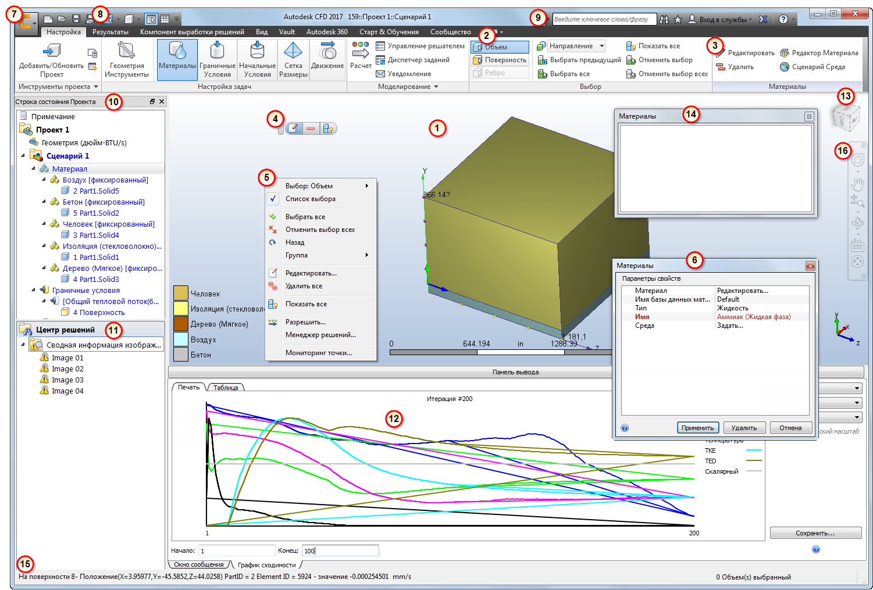This screenshot has height=590, width=873.
Task: Click the zoom icon on the navigation bar
Action: pos(857,202)
